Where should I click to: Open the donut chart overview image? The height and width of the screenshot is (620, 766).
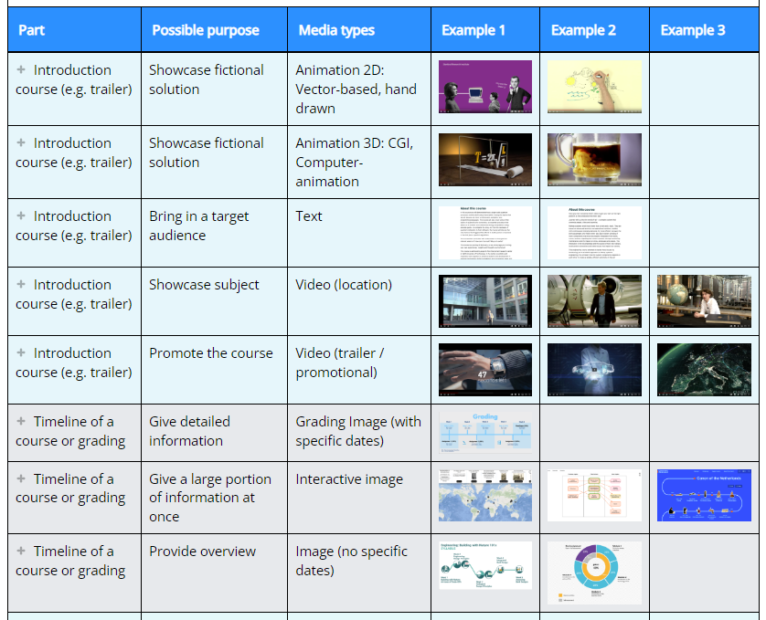tap(594, 573)
